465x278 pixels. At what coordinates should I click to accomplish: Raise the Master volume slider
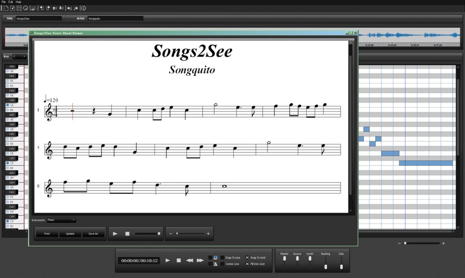tap(285, 258)
